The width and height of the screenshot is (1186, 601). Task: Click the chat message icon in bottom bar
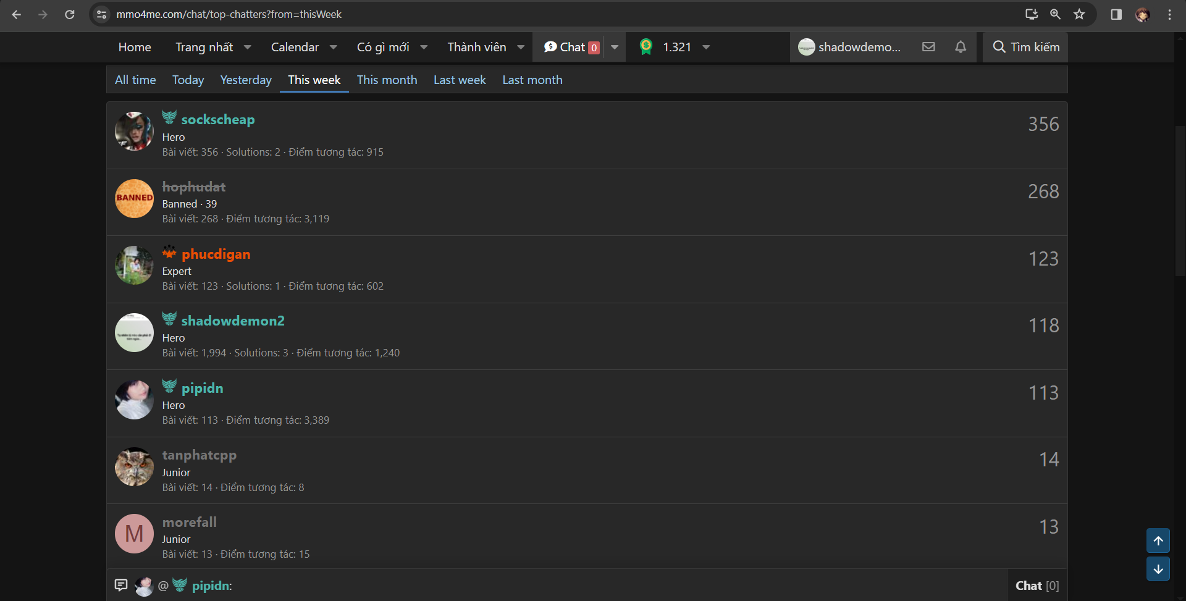tap(121, 585)
